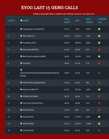Screen dimensions: 109x139
Task: Click the diamond icon above HowComeFishCanEatOtherFish name
Action: pos(21,70)
